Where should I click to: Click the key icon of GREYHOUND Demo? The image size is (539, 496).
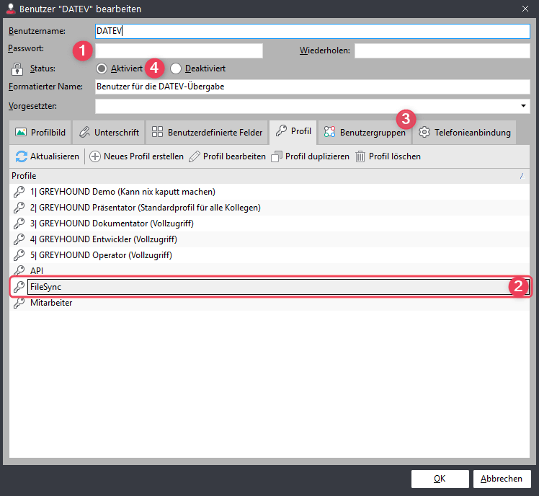[x=19, y=192]
